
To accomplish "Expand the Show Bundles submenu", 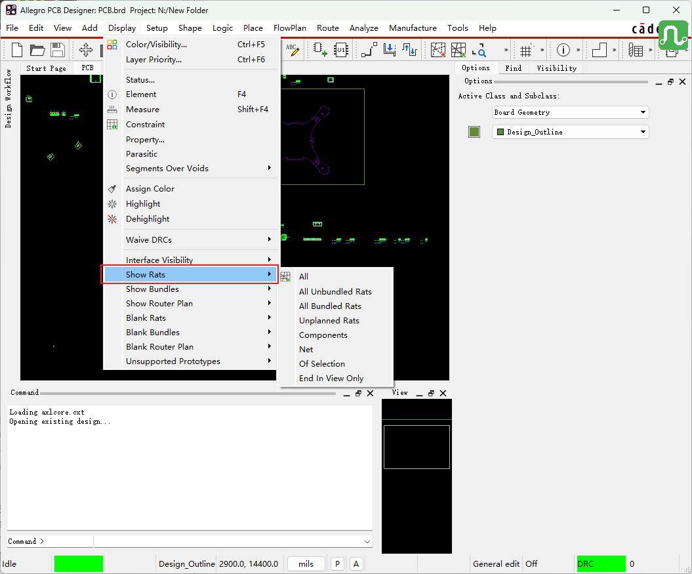I will point(191,289).
